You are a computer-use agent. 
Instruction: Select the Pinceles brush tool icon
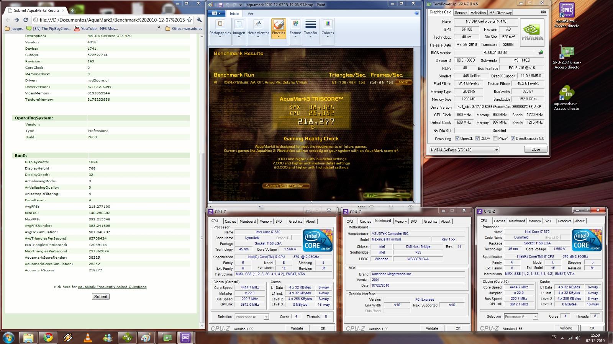[279, 24]
